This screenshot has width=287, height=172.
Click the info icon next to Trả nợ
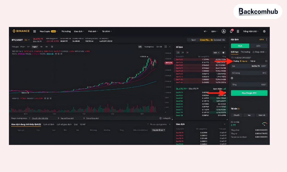tap(266, 61)
